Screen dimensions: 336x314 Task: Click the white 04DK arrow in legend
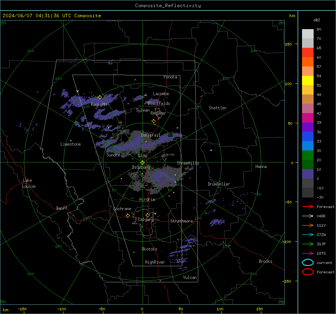pos(308,216)
